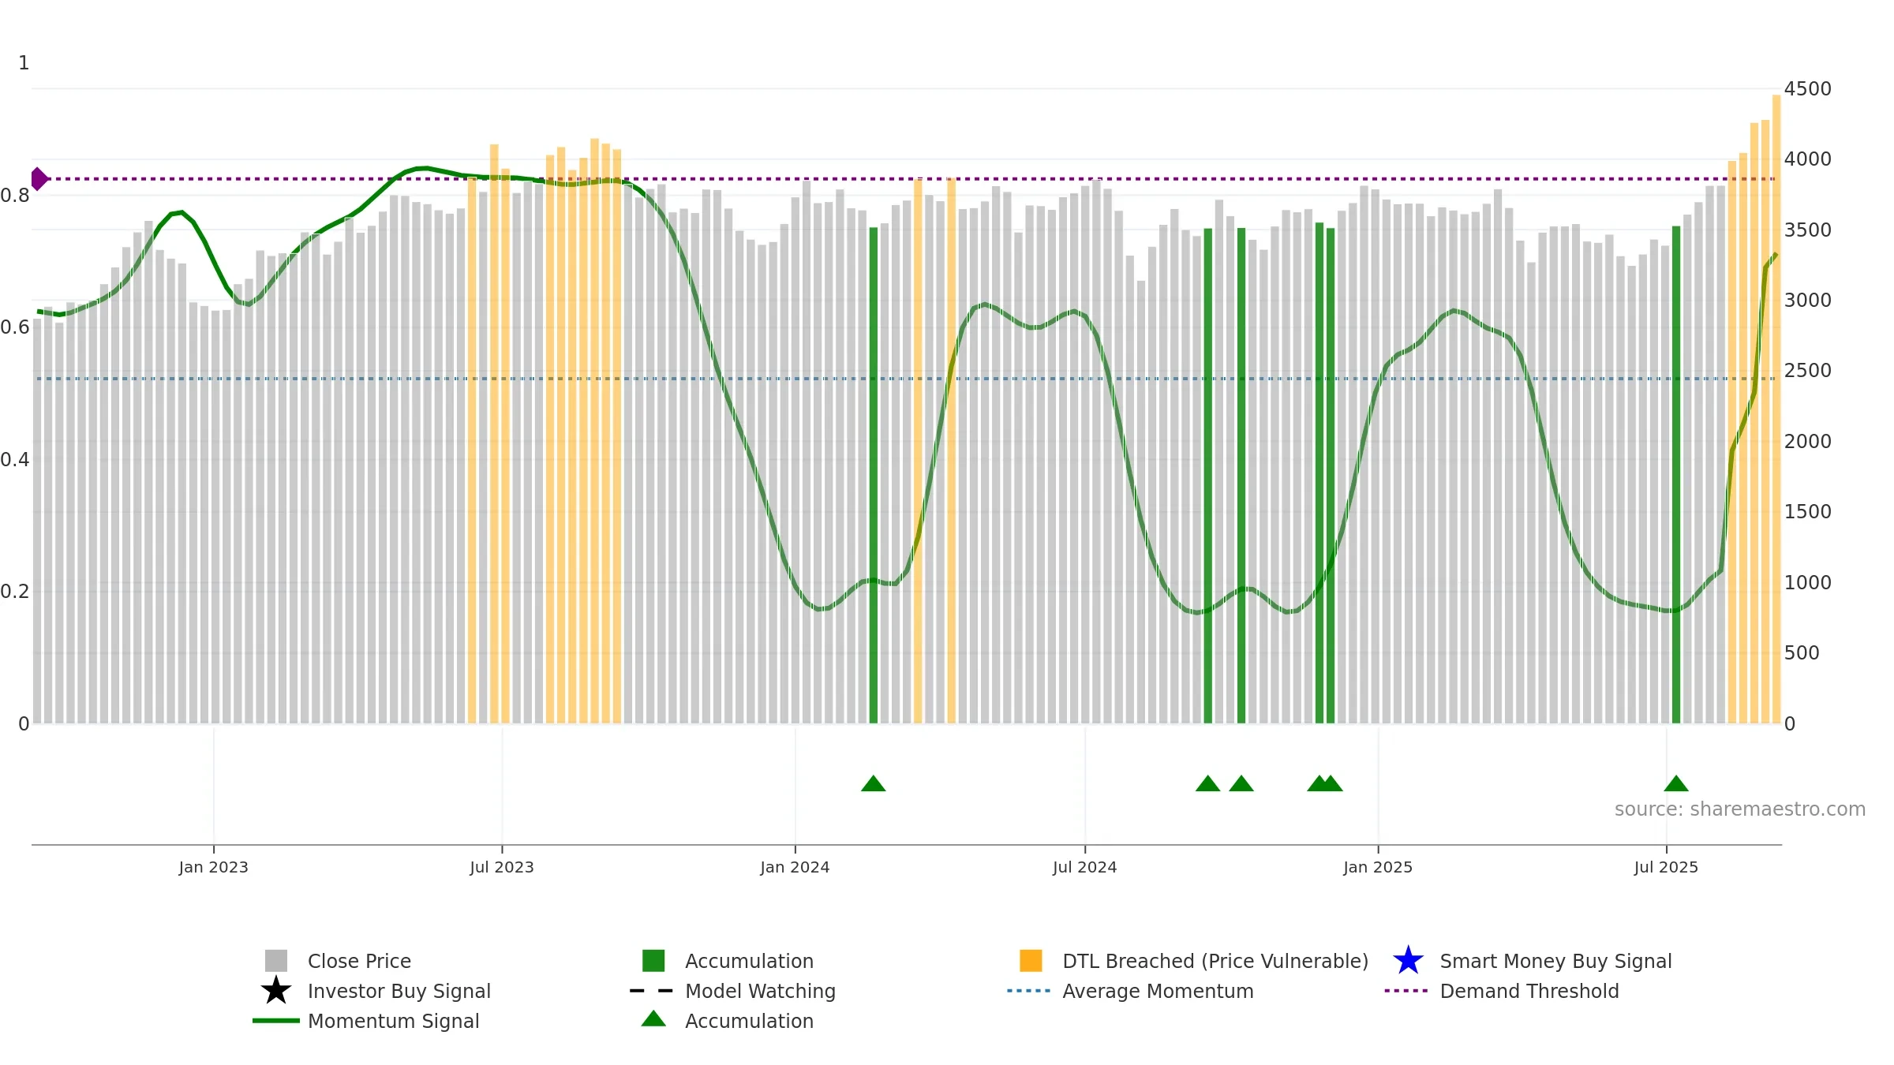Click the Jan 2025 axis label
Viewport: 1894px width, 1065px height.
(1378, 868)
